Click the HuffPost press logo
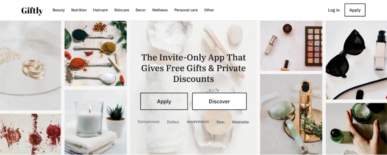 pos(198,122)
